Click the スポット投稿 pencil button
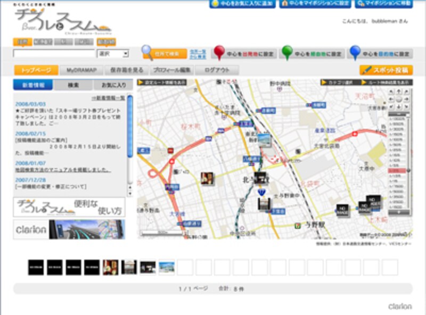The width and height of the screenshot is (426, 315). (x=386, y=70)
